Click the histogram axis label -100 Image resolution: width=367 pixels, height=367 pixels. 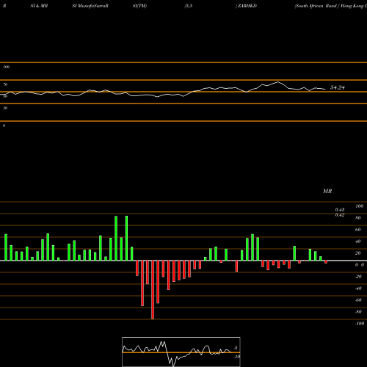[360, 324]
